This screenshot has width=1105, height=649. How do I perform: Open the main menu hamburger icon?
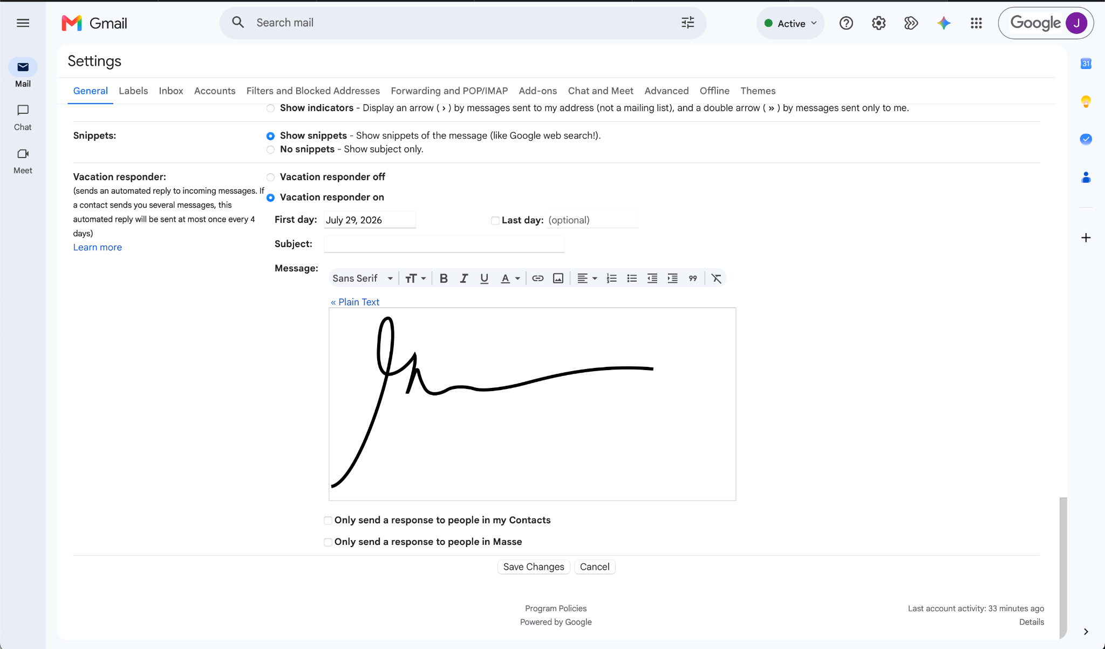point(23,23)
